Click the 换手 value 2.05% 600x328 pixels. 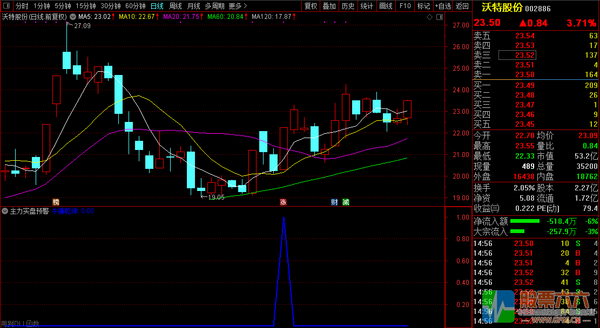(524, 188)
